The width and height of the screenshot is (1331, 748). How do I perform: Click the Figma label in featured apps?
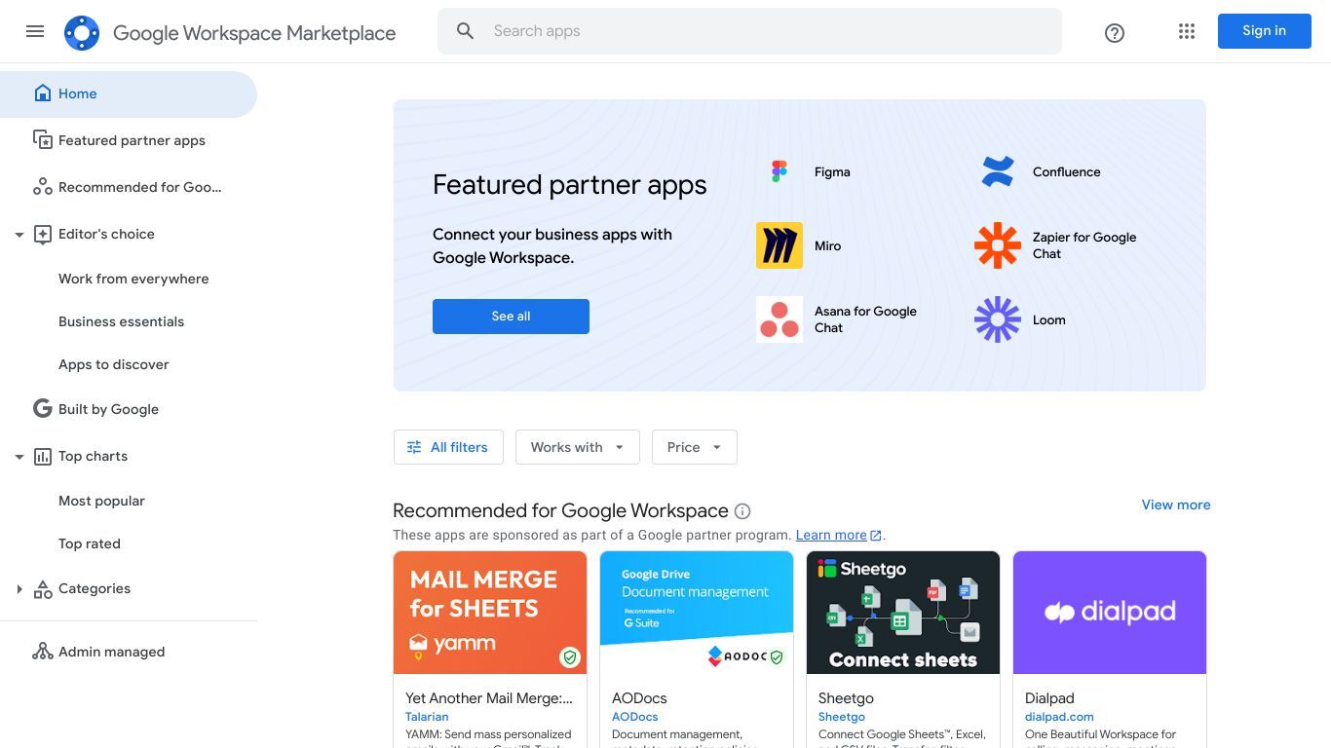(832, 171)
